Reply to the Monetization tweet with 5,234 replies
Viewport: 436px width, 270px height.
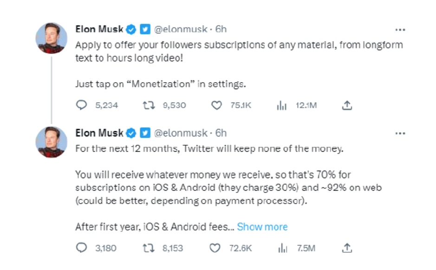coord(82,105)
